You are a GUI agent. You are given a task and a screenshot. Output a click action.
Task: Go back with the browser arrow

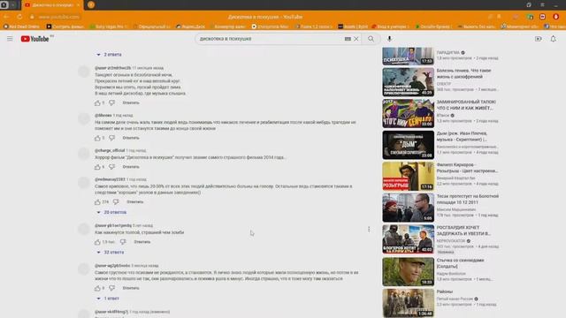6,17
